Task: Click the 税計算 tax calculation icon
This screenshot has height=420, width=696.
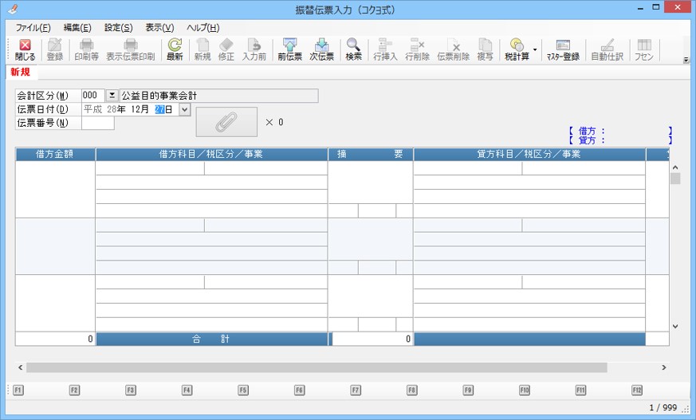Action: 517,49
